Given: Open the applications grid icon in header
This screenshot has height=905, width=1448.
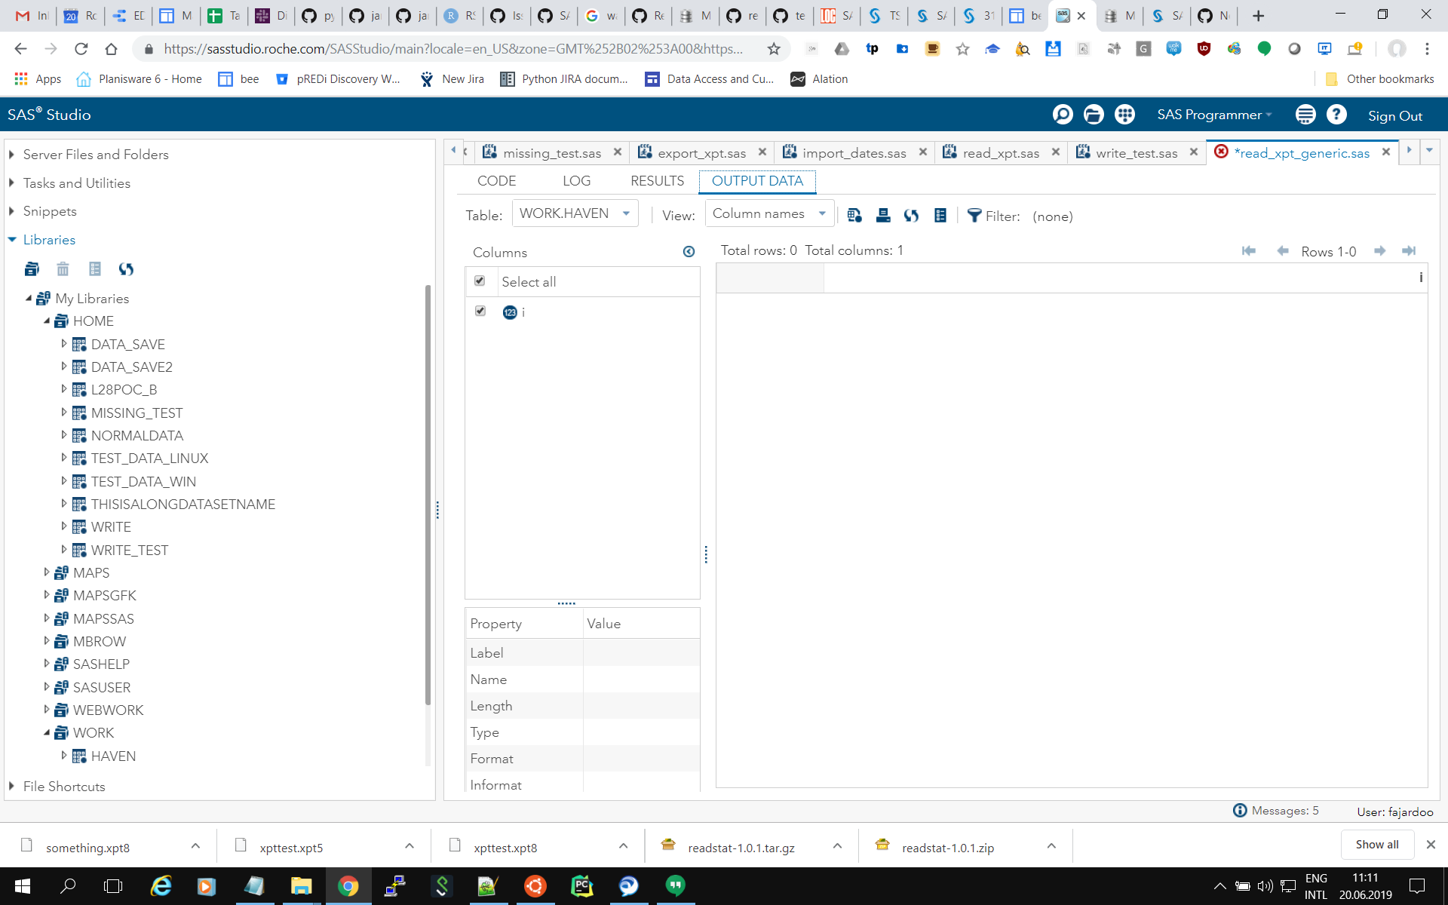Looking at the screenshot, I should click(x=1124, y=115).
